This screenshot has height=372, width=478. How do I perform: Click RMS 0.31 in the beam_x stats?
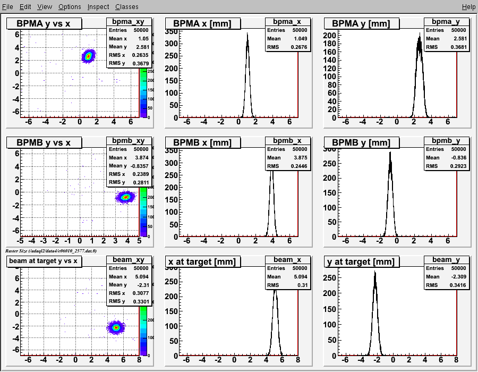click(x=287, y=285)
